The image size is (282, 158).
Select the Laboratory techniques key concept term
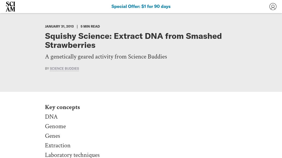(x=72, y=155)
